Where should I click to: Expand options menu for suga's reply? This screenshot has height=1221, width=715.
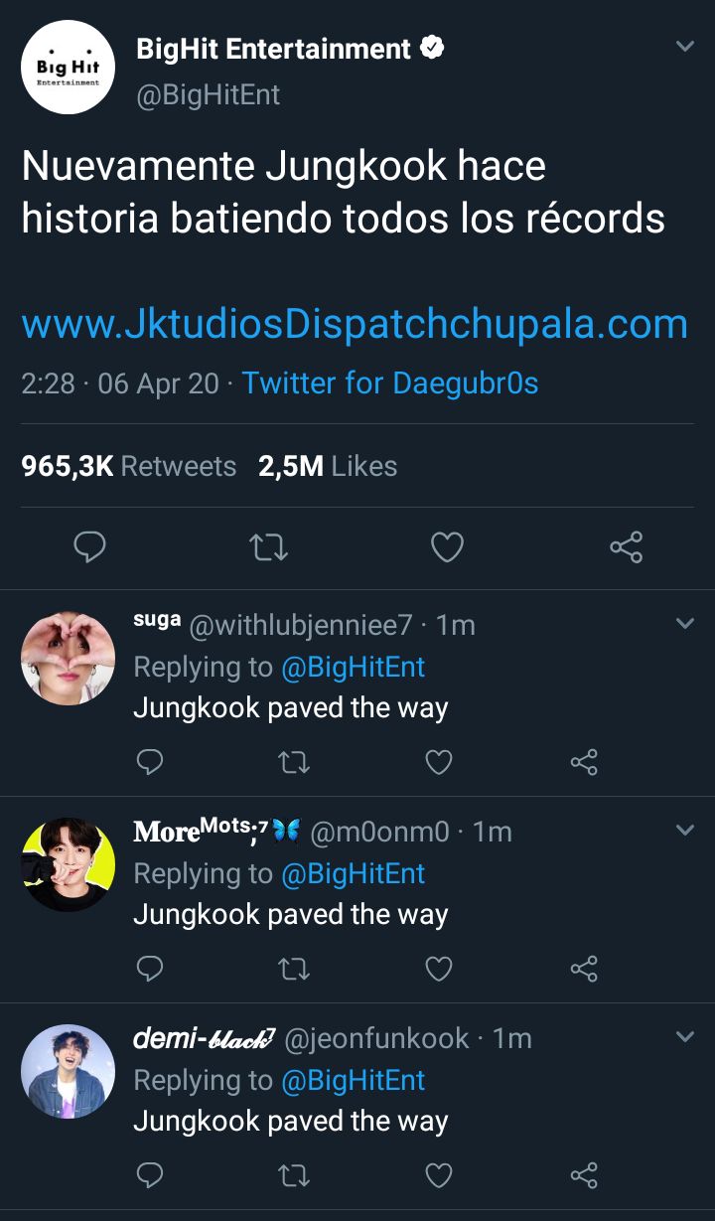[x=685, y=624]
